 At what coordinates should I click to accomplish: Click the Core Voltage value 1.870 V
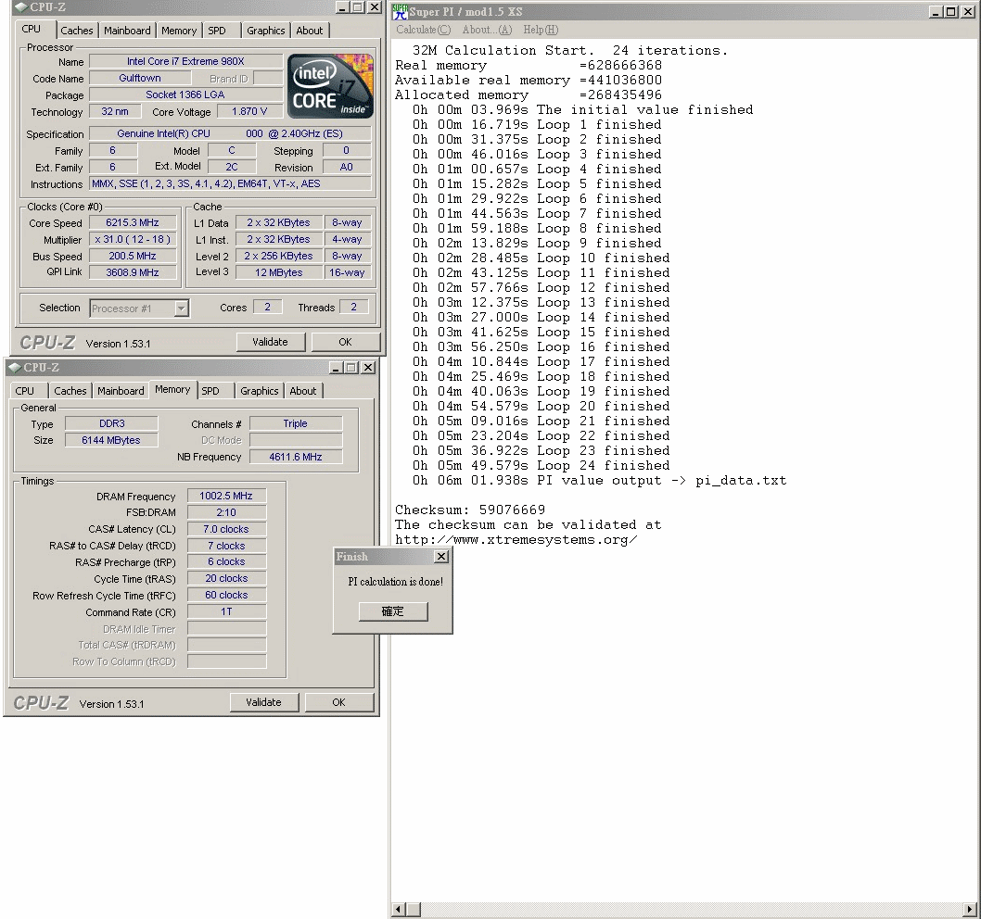249,111
